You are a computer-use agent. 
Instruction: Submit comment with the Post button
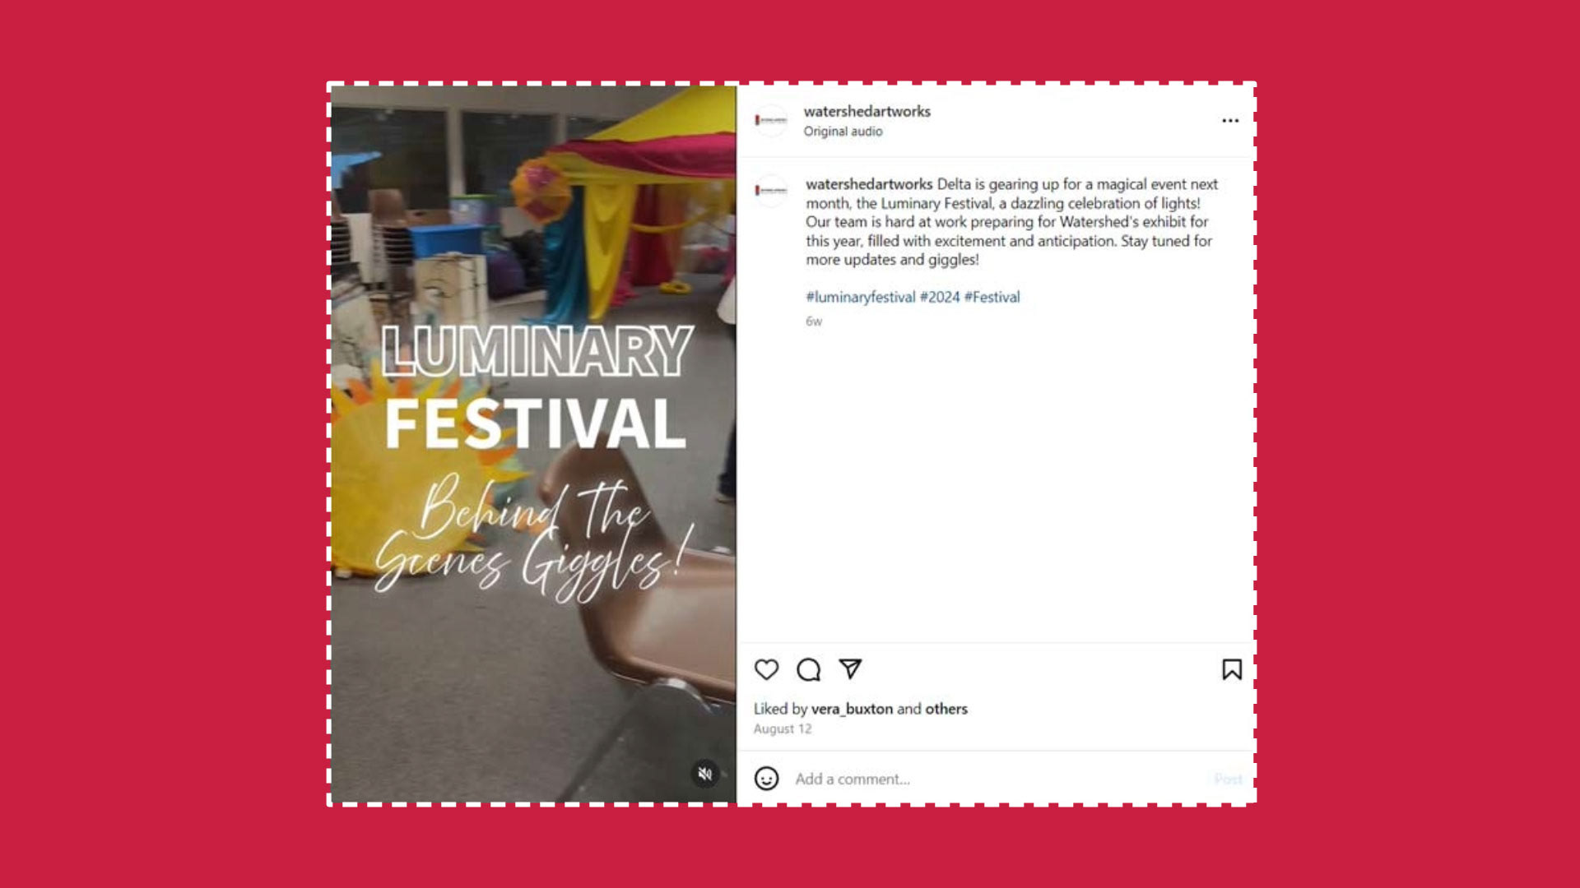click(1228, 779)
